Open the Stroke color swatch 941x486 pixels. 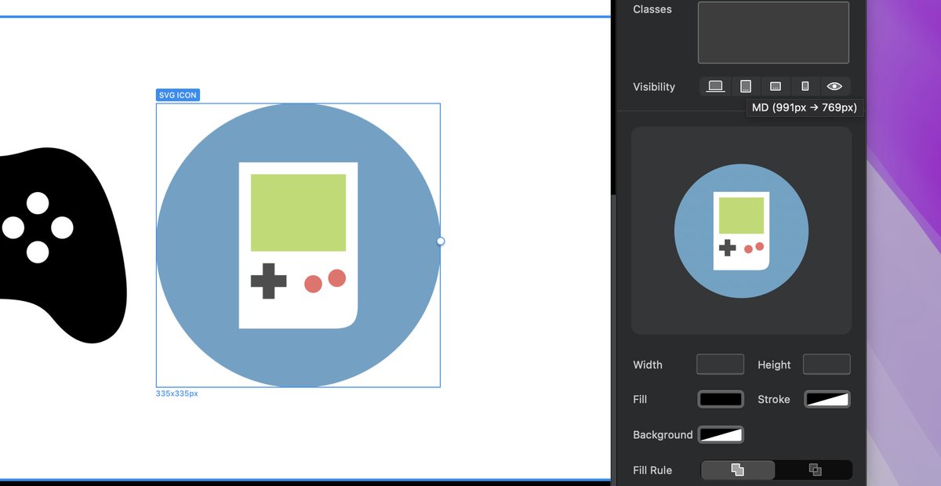pyautogui.click(x=827, y=399)
